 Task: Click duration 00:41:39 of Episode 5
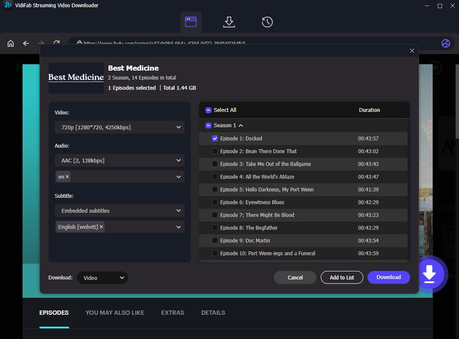[x=368, y=189]
